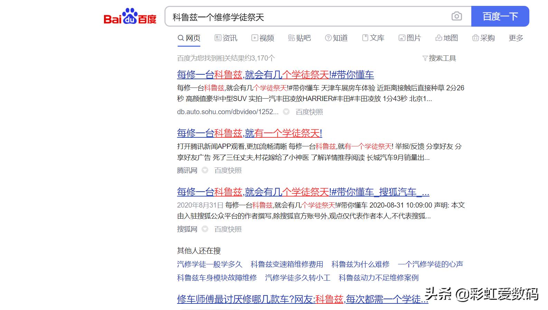Open first result 每修一台科鲁兹,就会有几个学徒祭天!#带你懂车

(x=275, y=75)
